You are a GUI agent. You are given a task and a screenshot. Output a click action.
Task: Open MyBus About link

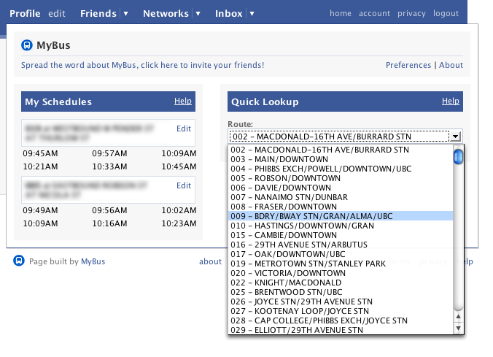coord(451,65)
